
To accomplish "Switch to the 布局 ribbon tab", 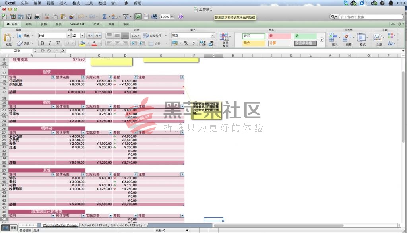I will pos(29,24).
